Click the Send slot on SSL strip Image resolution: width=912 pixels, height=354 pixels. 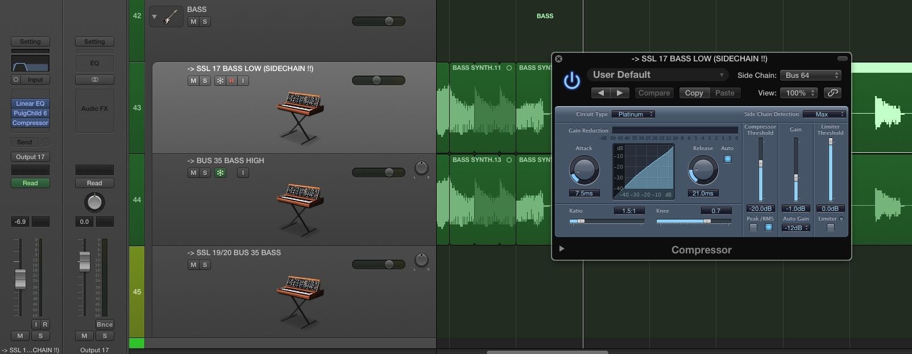click(24, 142)
